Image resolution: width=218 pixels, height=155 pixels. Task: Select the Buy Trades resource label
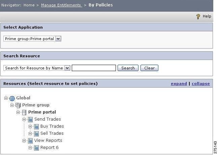click(x=52, y=126)
